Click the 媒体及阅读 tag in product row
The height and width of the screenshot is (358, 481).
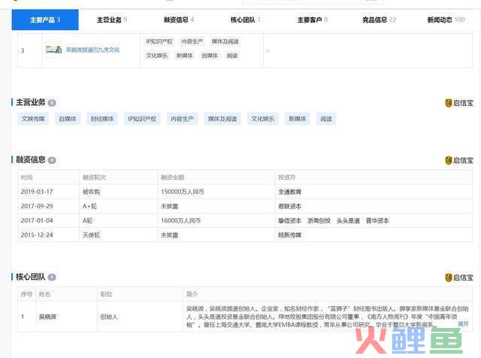point(225,41)
